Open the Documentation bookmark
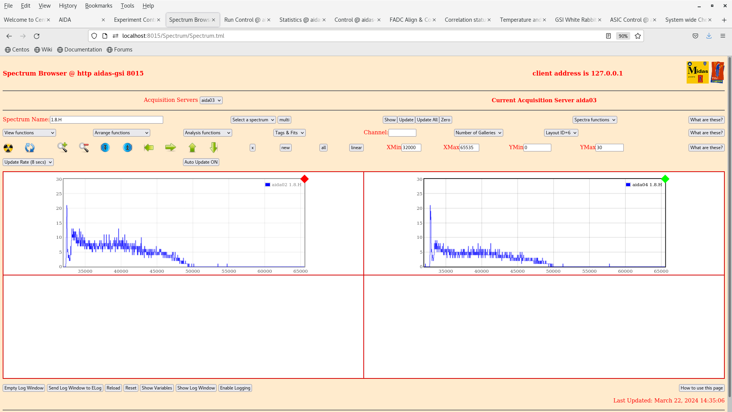Viewport: 732px width, 412px height. point(80,50)
